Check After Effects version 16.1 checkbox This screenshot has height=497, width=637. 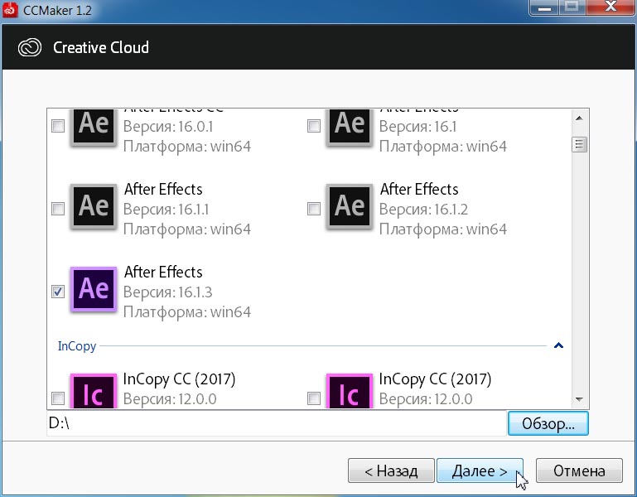point(314,126)
